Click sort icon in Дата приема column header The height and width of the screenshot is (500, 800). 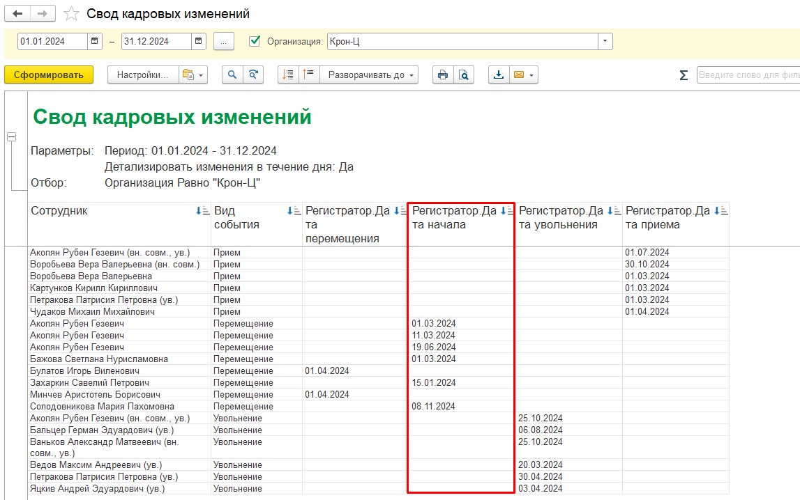[720, 211]
